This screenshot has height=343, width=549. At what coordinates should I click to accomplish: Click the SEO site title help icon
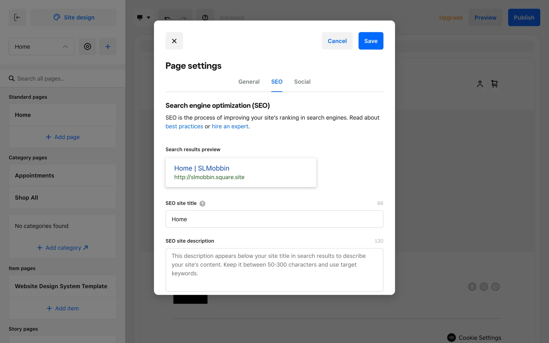coord(202,204)
